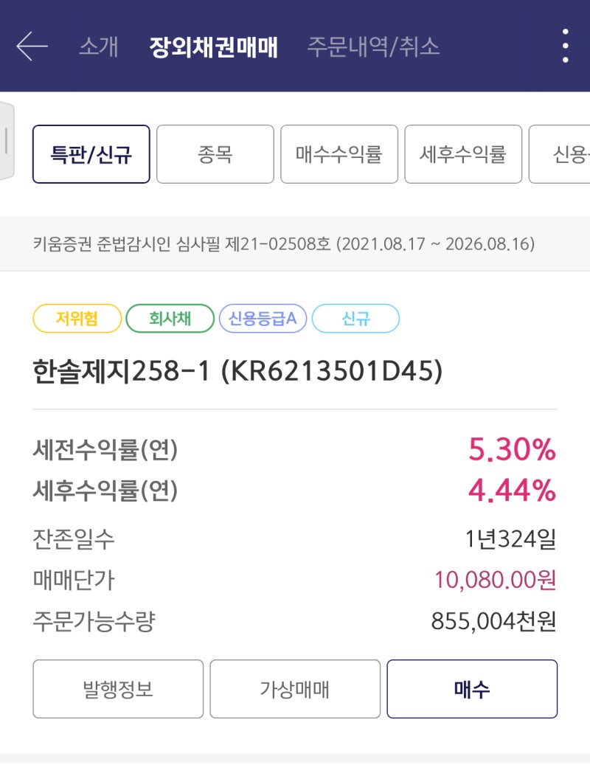Click the 발행정보 button

coord(118,689)
